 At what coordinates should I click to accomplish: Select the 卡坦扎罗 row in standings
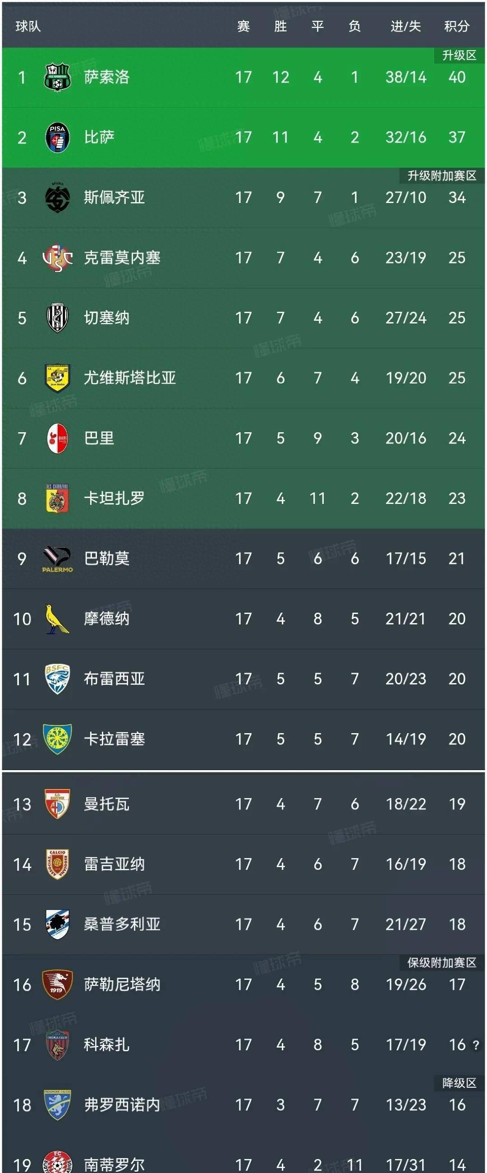click(x=243, y=499)
